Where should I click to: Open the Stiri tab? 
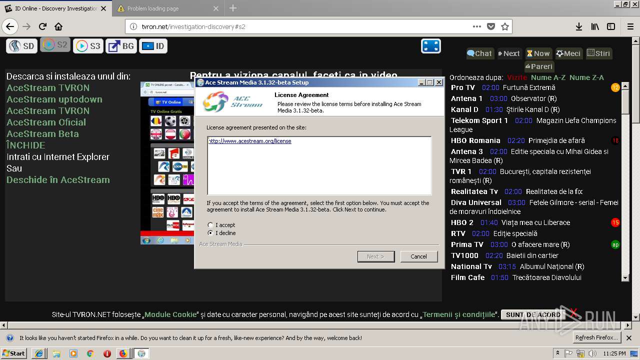tap(598, 53)
